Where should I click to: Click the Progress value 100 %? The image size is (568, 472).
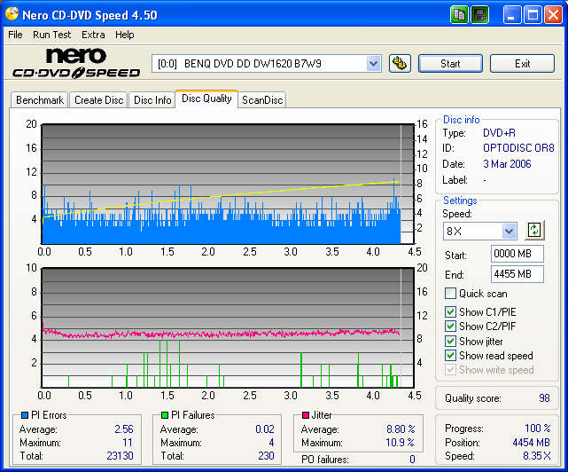pos(538,429)
